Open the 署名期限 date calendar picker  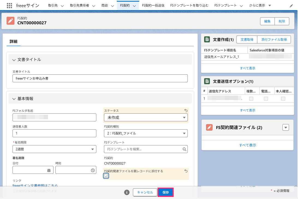coord(49,170)
